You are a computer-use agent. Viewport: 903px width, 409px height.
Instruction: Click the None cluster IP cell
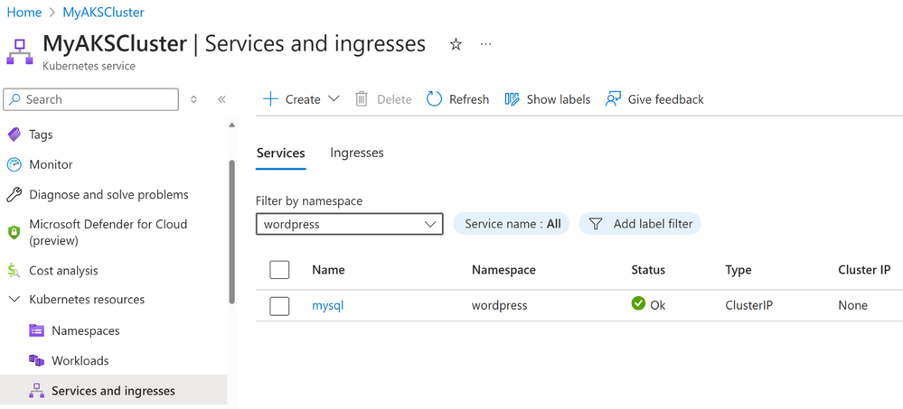click(x=853, y=305)
